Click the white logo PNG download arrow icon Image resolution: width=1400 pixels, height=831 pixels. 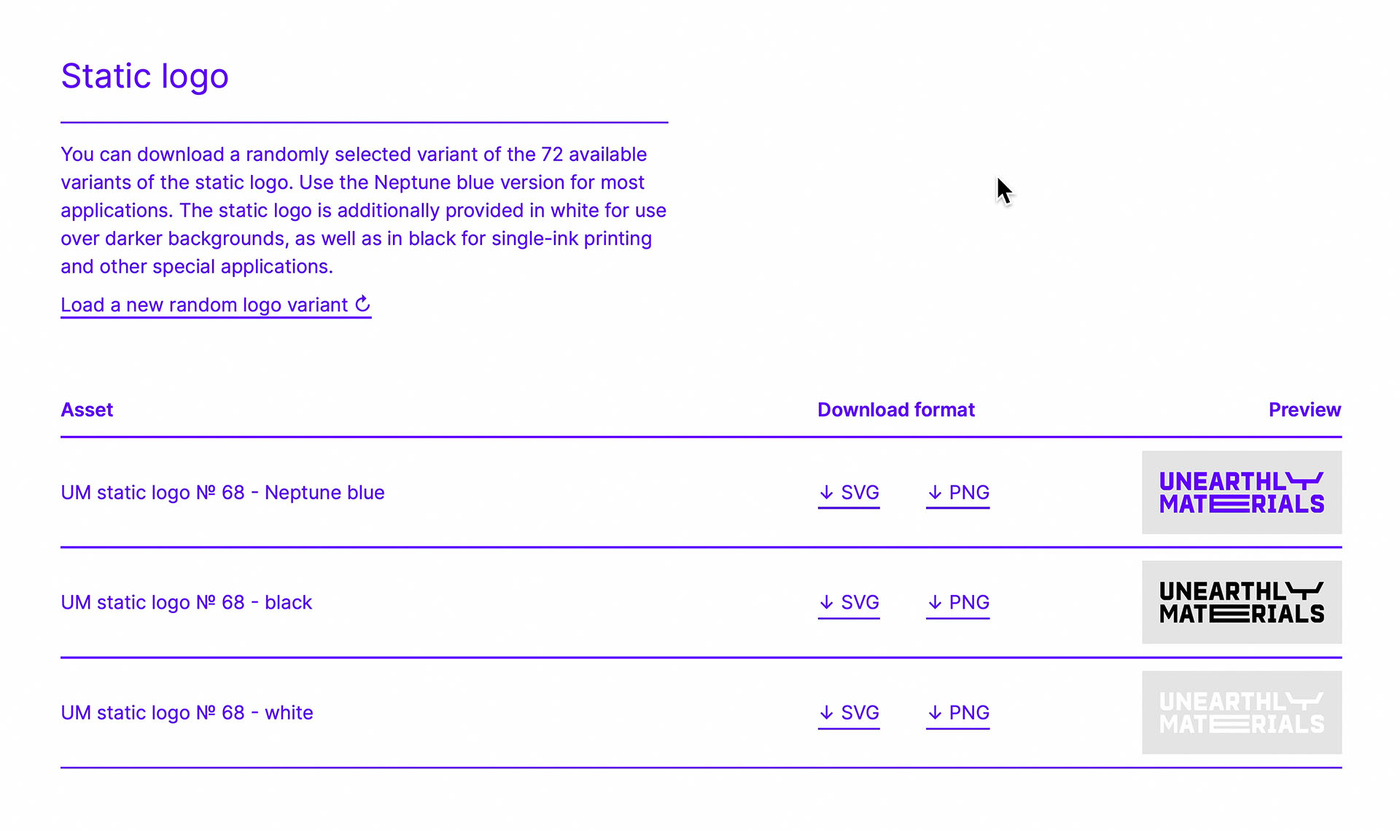(x=935, y=713)
